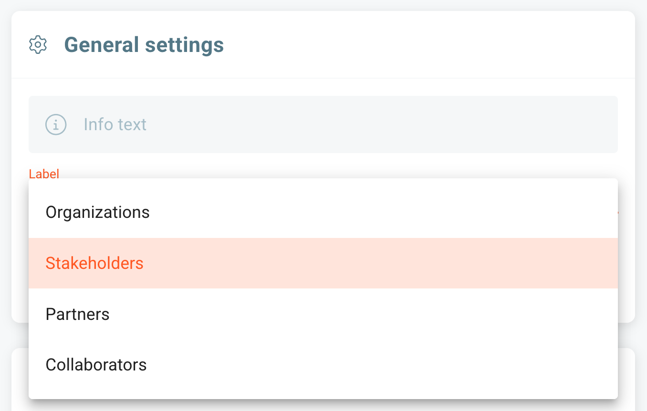Screen dimensions: 647x411
Task: Click the information symbol in the info banner
Action: click(x=56, y=124)
